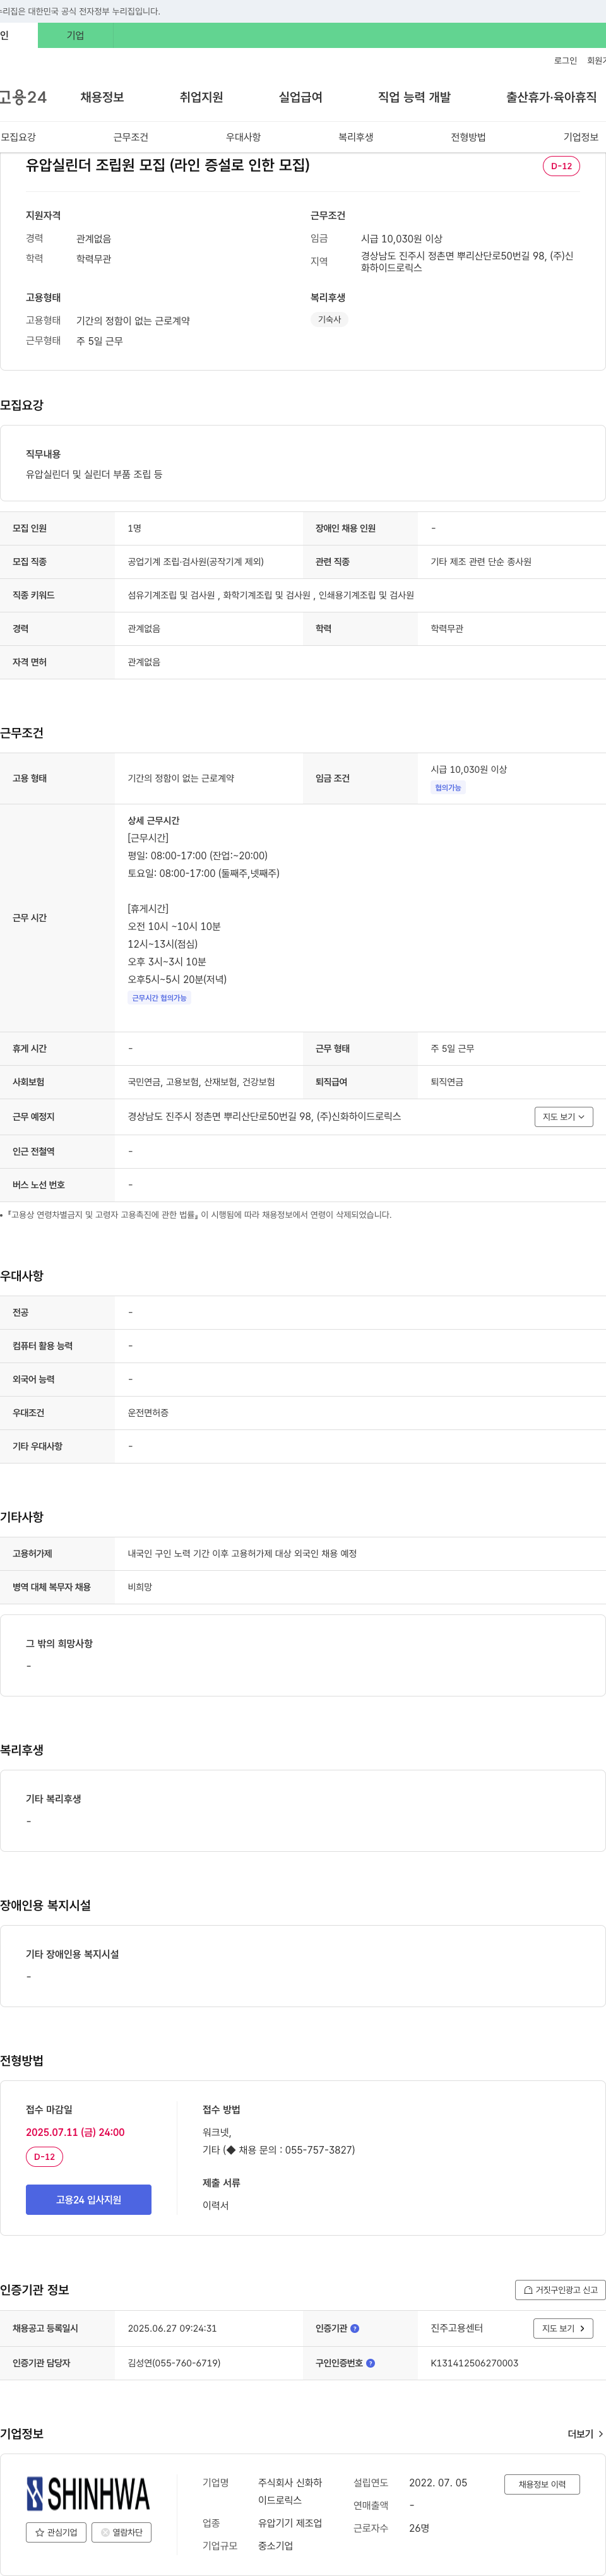Screen dimensions: 606x2576
Task: Click the contact 김성연(055-760-6719)
Action: [x=174, y=2363]
